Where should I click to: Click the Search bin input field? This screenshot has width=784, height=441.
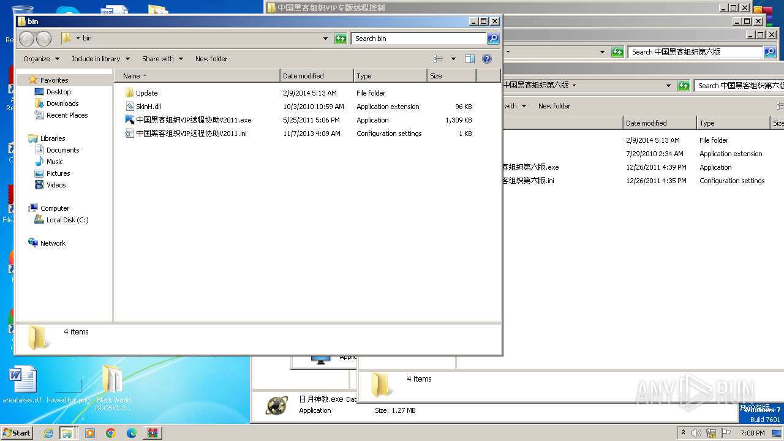coord(419,39)
